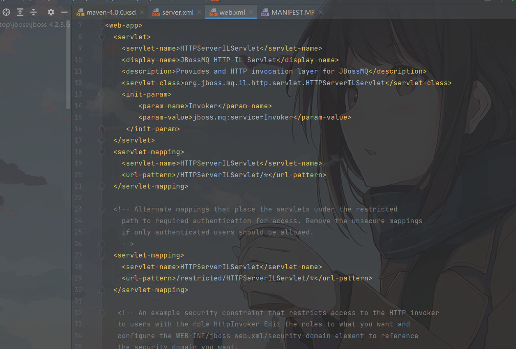
Task: Fold the Alternate mappings comment on line 23
Action: (102, 209)
